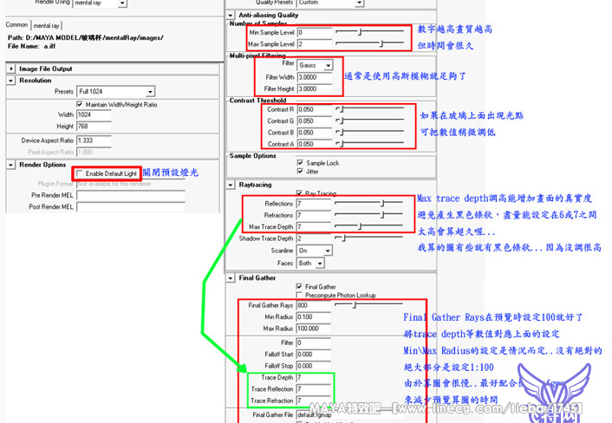612x423 pixels.
Task: Click the Final Gather Rays slider
Action: click(368, 305)
